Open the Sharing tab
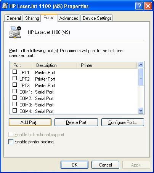 tap(32, 18)
